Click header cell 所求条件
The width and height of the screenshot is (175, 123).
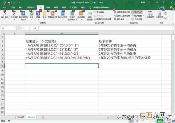(x=130, y=41)
